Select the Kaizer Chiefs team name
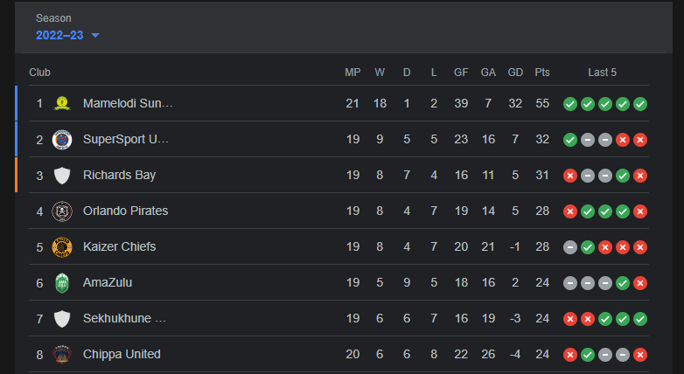This screenshot has width=684, height=374. pos(119,247)
